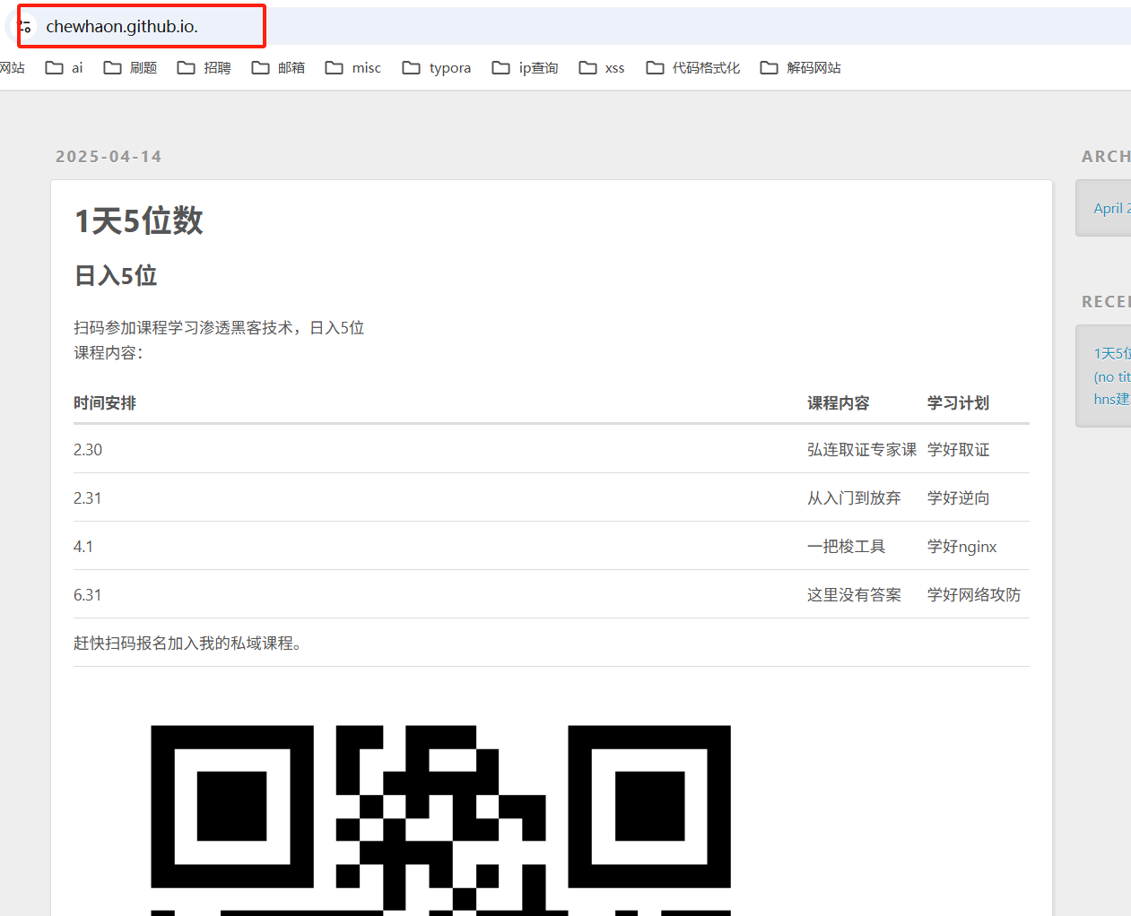
Task: Open recent post starting with hns建
Action: click(1112, 399)
